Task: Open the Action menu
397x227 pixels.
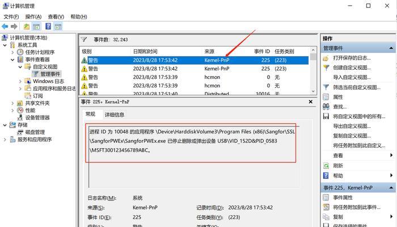Action: tap(33, 16)
